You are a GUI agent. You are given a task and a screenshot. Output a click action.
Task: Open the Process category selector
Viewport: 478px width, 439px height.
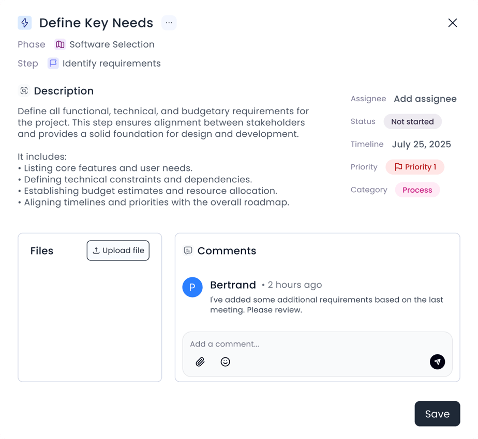tap(417, 190)
